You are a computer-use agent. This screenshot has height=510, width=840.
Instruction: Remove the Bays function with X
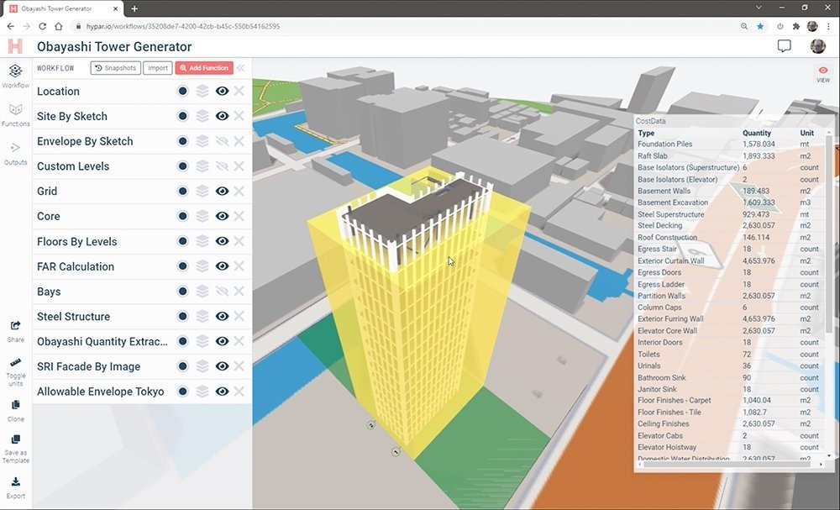(x=239, y=291)
